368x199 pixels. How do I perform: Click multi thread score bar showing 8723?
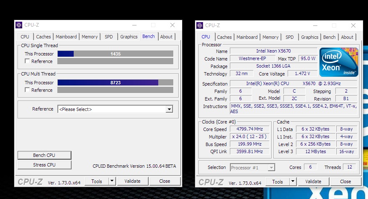(116, 83)
